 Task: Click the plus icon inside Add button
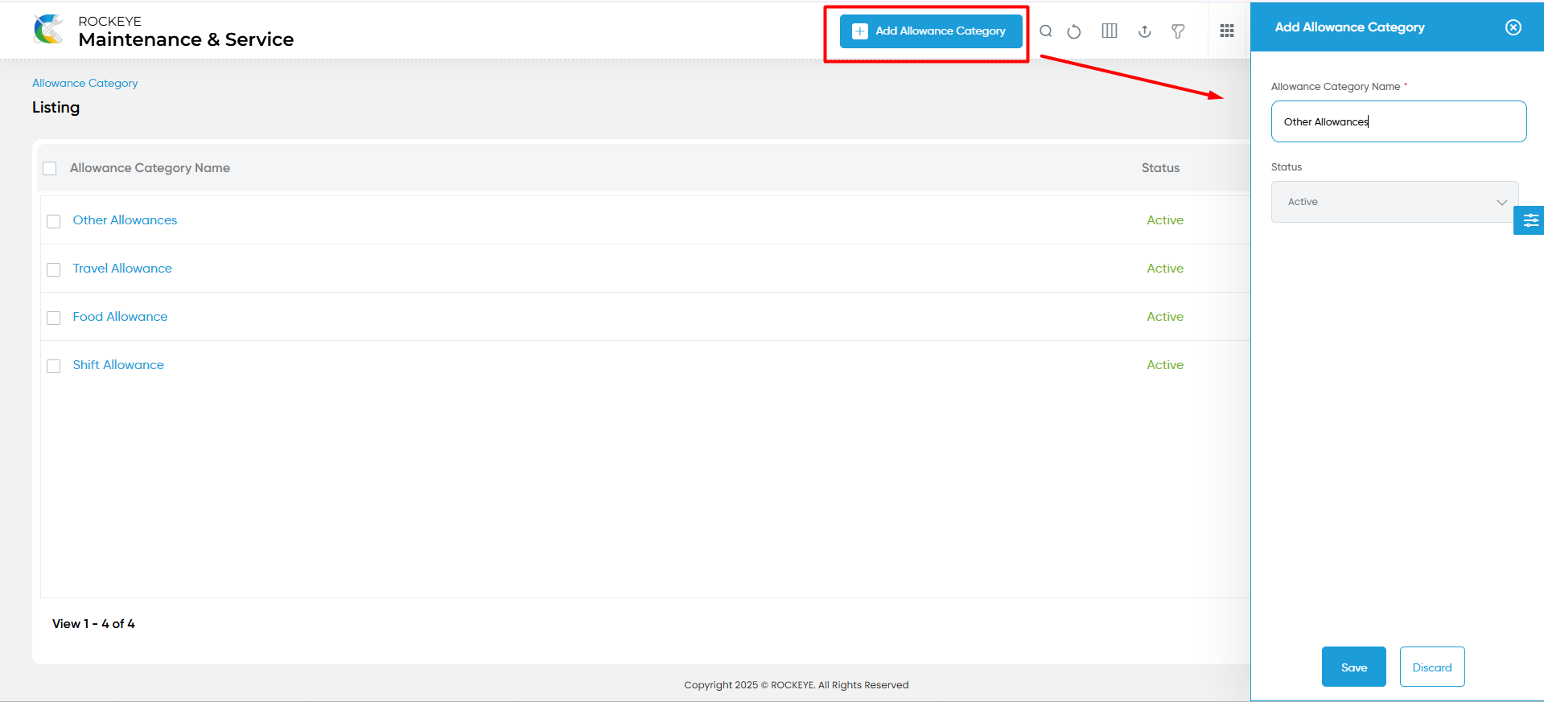(x=860, y=31)
